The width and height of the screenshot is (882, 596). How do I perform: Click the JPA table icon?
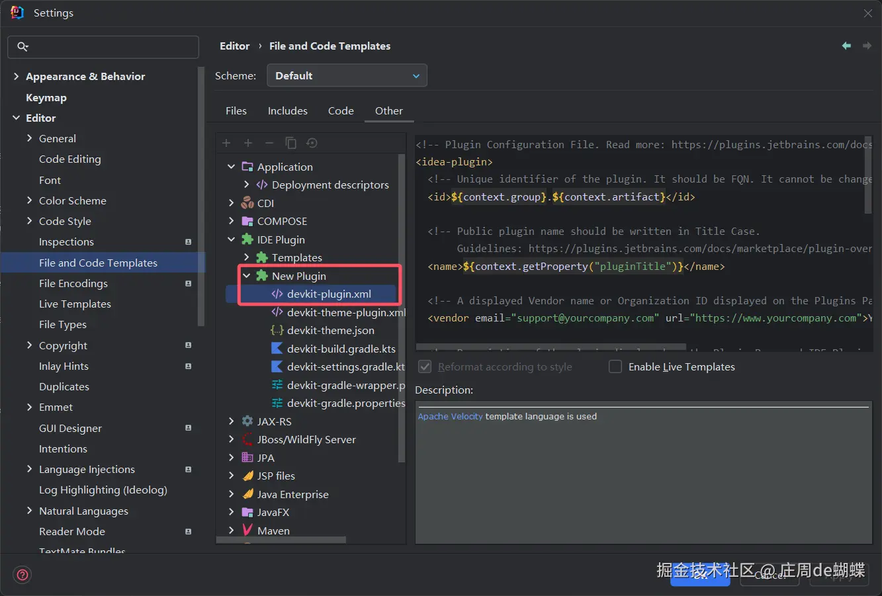pos(247,458)
